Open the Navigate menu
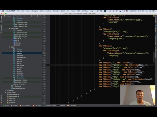157x117 pixels. coord(35,11)
